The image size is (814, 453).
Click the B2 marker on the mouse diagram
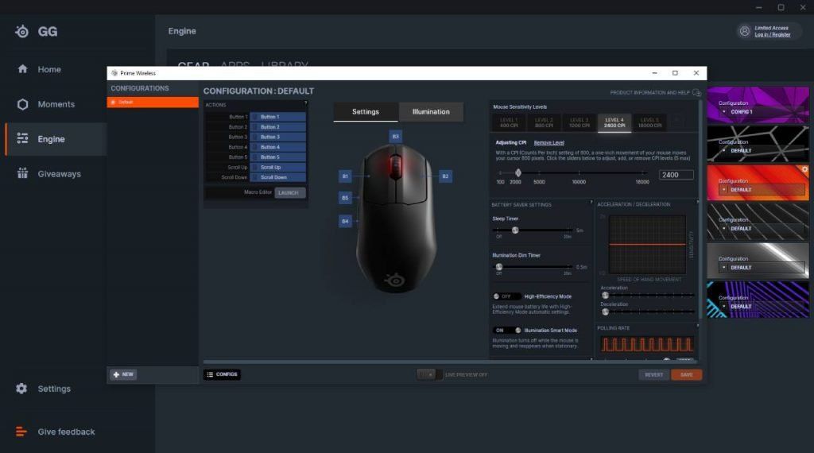pyautogui.click(x=445, y=176)
